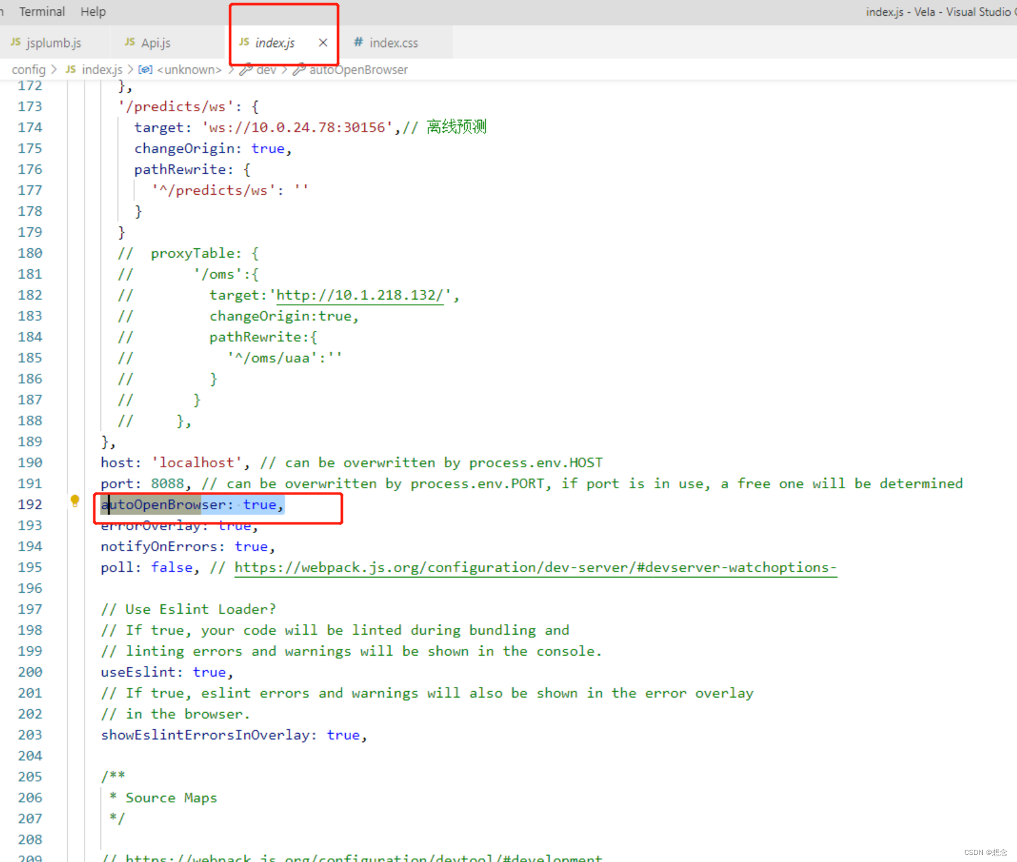
Task: Open the http://10.1.218.132/ link
Action: [360, 295]
